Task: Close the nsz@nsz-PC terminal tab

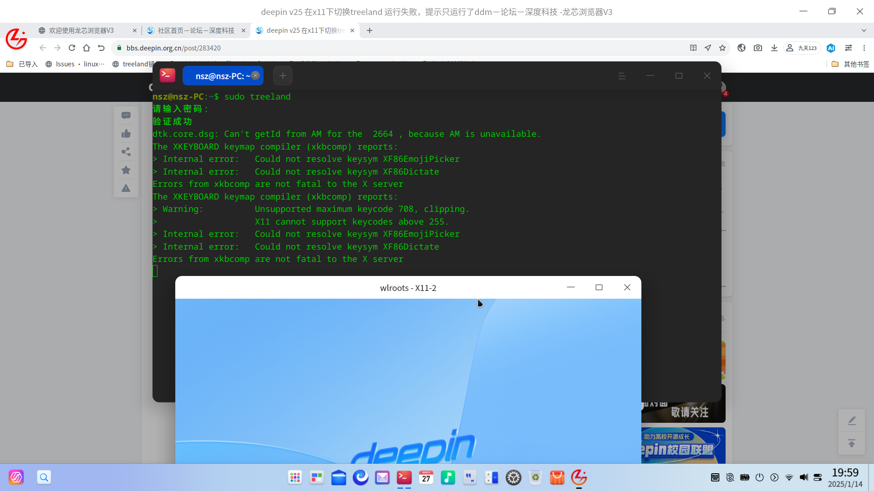Action: point(255,75)
